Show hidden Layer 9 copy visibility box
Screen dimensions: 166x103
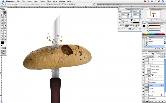pyautogui.click(x=143, y=82)
